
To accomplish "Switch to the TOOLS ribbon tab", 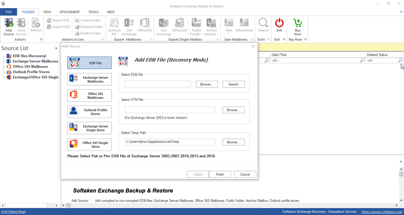I will [x=93, y=12].
